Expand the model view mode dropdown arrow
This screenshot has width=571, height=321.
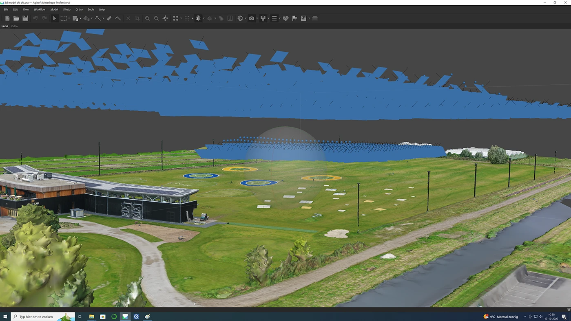click(204, 18)
